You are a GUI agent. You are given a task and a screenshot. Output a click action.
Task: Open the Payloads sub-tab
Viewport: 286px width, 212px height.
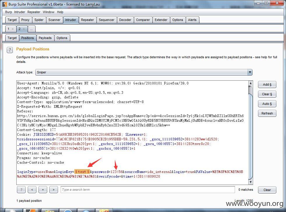(45, 38)
